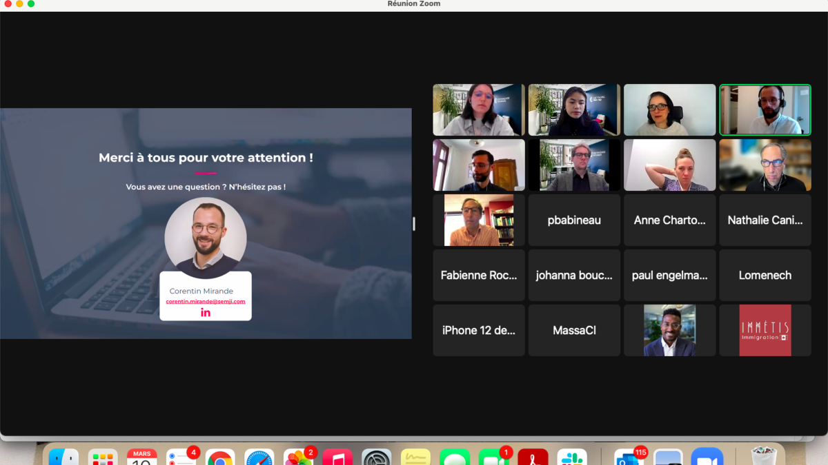The image size is (828, 465).
Task: Select the MassaCl participant tile
Action: [x=574, y=331]
